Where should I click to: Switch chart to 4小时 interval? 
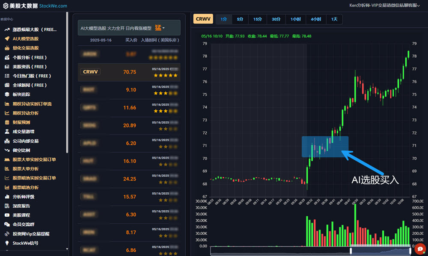click(316, 19)
